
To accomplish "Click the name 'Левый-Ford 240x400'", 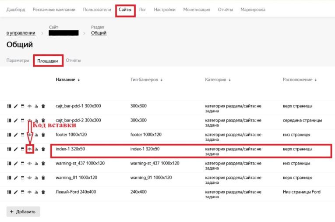I will pos(76,192).
